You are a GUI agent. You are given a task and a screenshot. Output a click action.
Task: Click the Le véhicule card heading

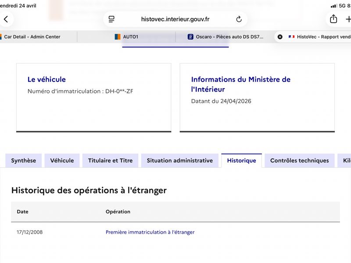coord(47,79)
